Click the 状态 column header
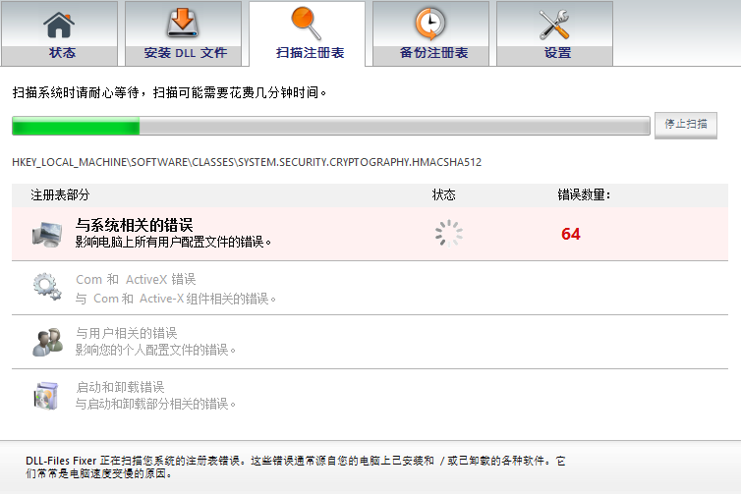Image resolution: width=741 pixels, height=494 pixels. (444, 194)
